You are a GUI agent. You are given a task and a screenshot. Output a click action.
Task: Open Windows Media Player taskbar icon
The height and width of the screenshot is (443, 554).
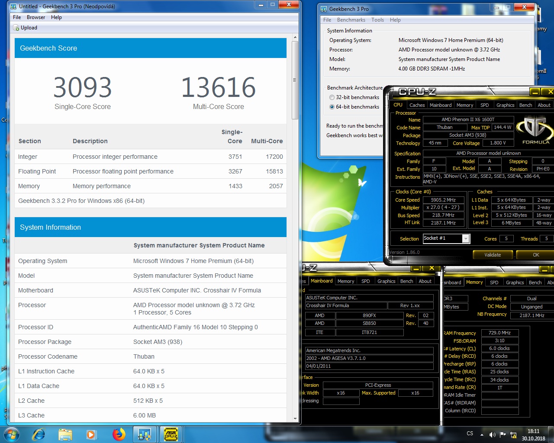[91, 434]
